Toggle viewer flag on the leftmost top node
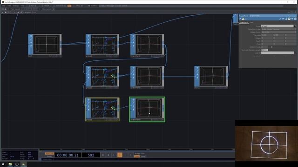The height and width of the screenshot is (167, 298). [x=31, y=36]
